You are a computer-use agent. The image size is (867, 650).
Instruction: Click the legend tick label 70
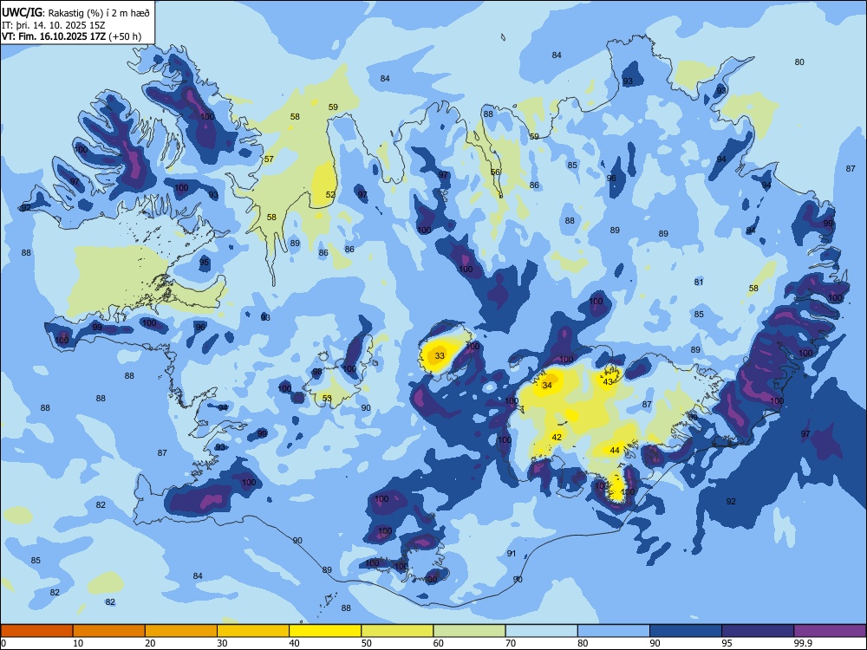(511, 643)
